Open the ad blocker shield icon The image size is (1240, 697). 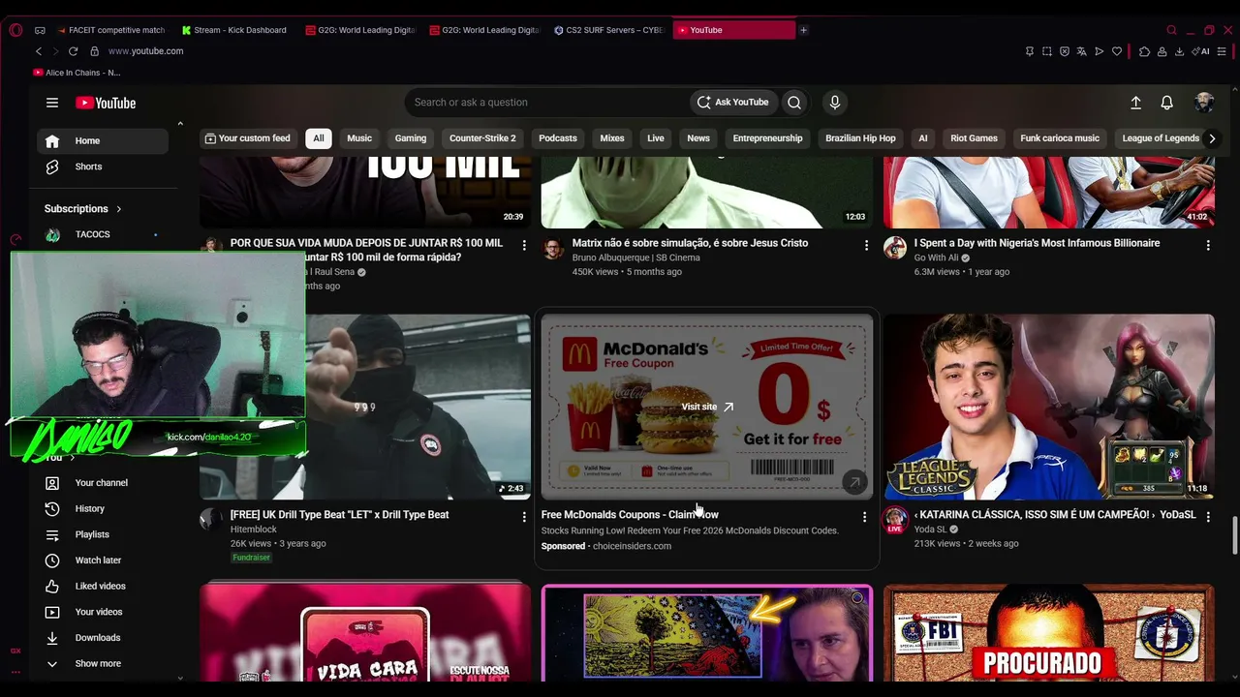click(x=1065, y=51)
